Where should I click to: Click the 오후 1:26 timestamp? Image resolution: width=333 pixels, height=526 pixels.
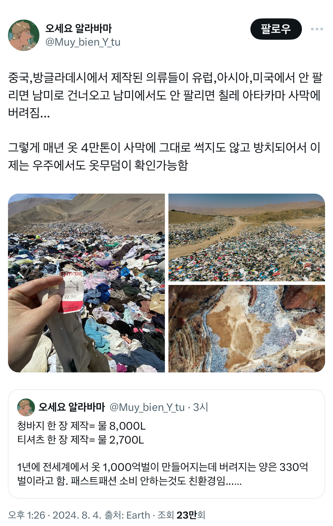[x=26, y=515]
